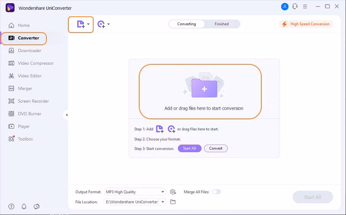This screenshot has width=346, height=215.
Task: Switch to the Merger tool
Action: [20, 88]
